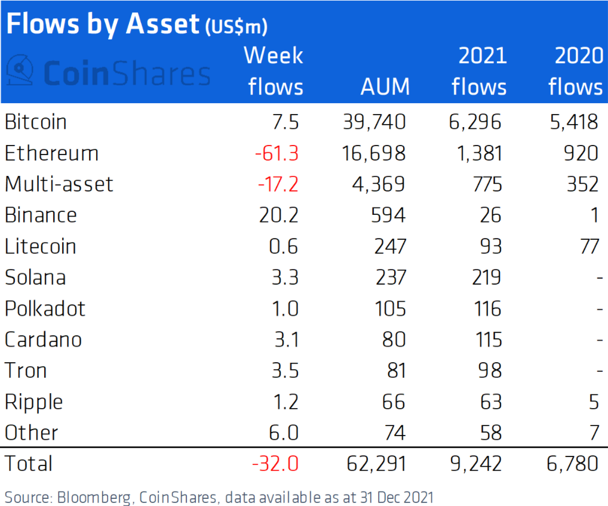Select the Week flows column header
The image size is (608, 506).
tap(275, 72)
